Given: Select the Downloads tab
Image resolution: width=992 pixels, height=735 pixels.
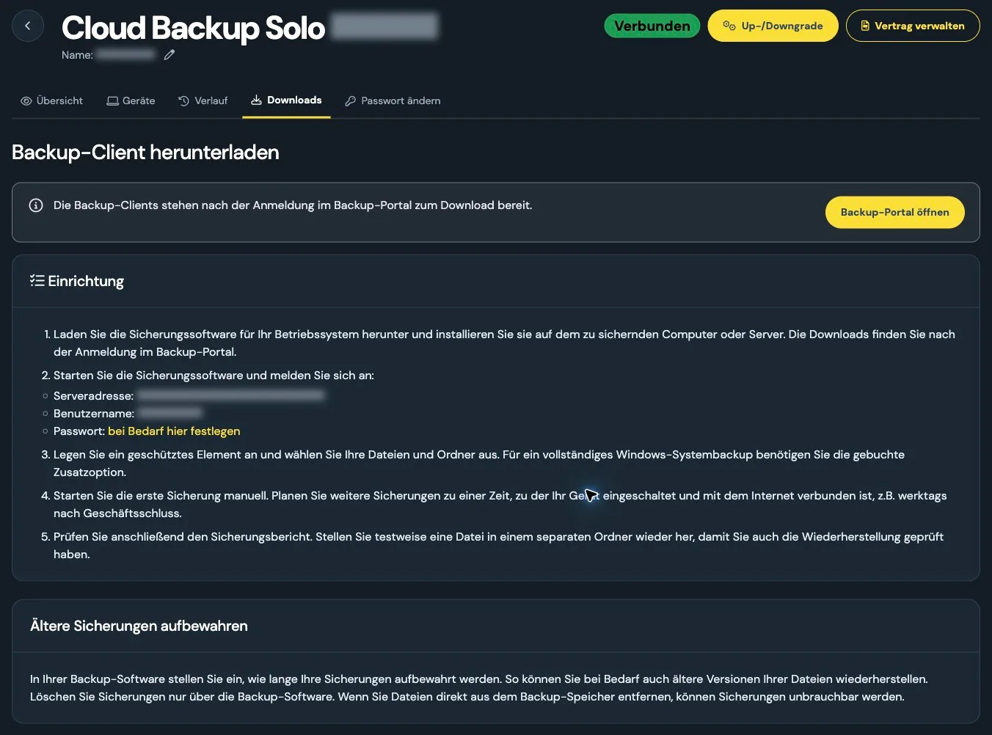Looking at the screenshot, I should point(286,100).
